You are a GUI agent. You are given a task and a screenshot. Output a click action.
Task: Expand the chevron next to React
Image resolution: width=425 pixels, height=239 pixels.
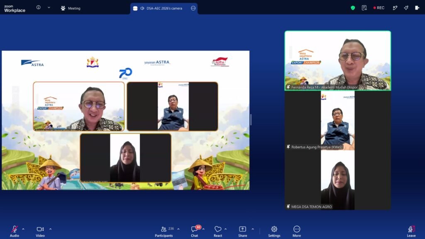click(225, 229)
